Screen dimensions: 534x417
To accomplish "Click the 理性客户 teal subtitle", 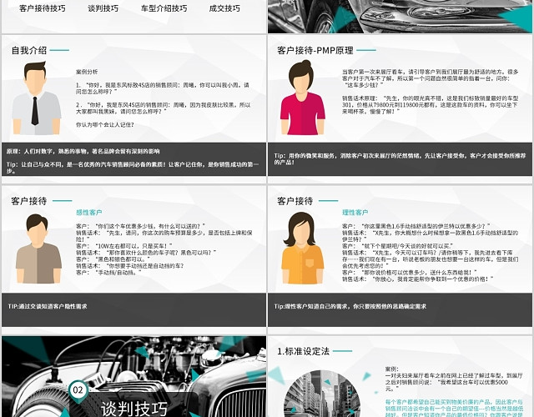I will [355, 213].
